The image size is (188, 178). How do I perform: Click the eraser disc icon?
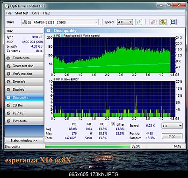(x=153, y=22)
